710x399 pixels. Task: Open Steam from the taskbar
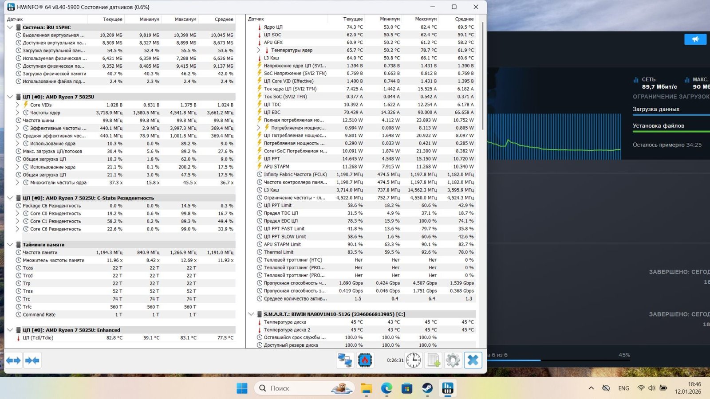coord(427,388)
